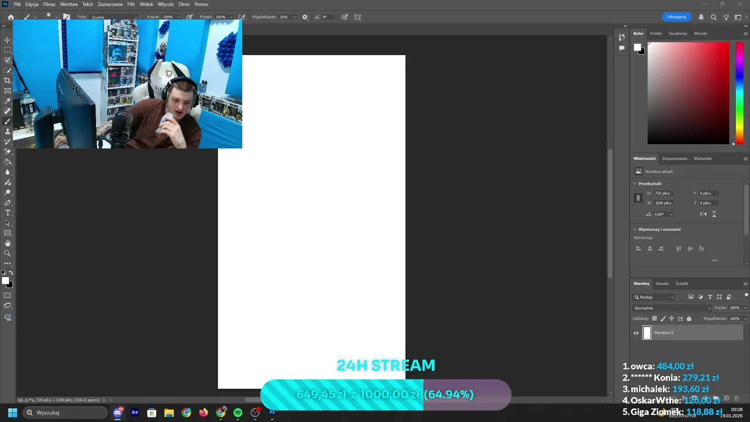Open the Filtr menu
The height and width of the screenshot is (422, 750).
(x=131, y=4)
